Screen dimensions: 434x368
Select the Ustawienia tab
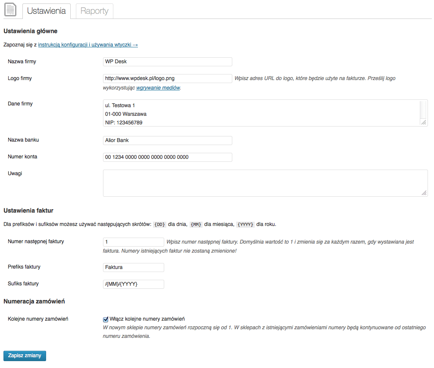click(46, 11)
